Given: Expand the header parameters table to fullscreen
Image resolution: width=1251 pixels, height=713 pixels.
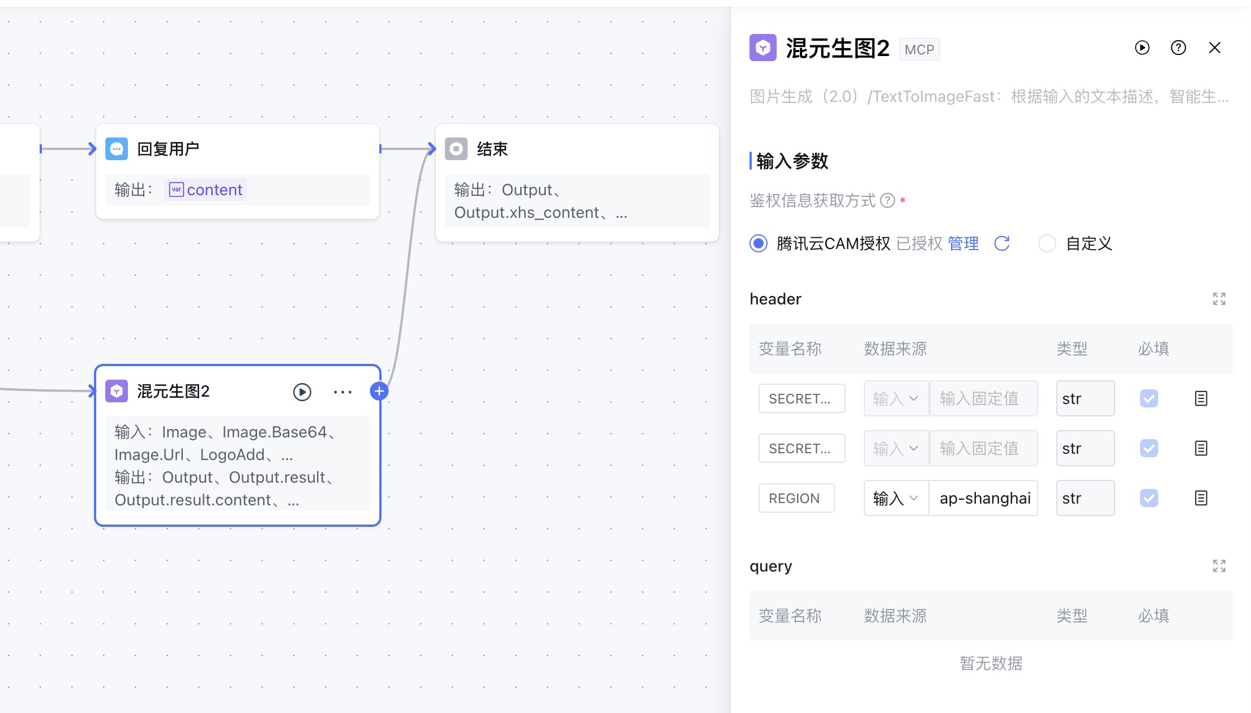Looking at the screenshot, I should [1219, 299].
